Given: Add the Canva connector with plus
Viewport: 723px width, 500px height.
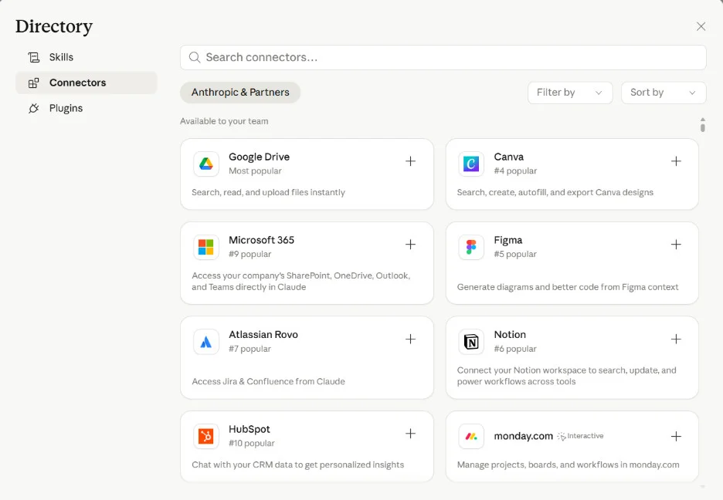Looking at the screenshot, I should [676, 161].
